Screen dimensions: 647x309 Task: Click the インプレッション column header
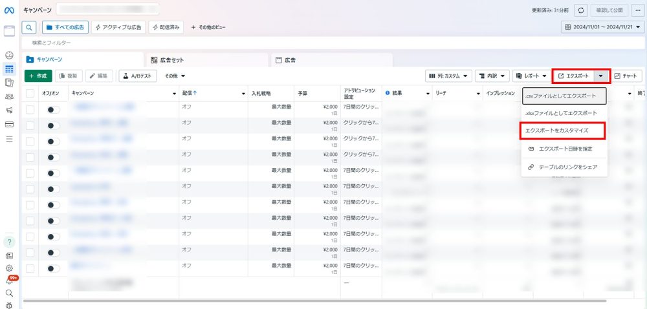[500, 94]
